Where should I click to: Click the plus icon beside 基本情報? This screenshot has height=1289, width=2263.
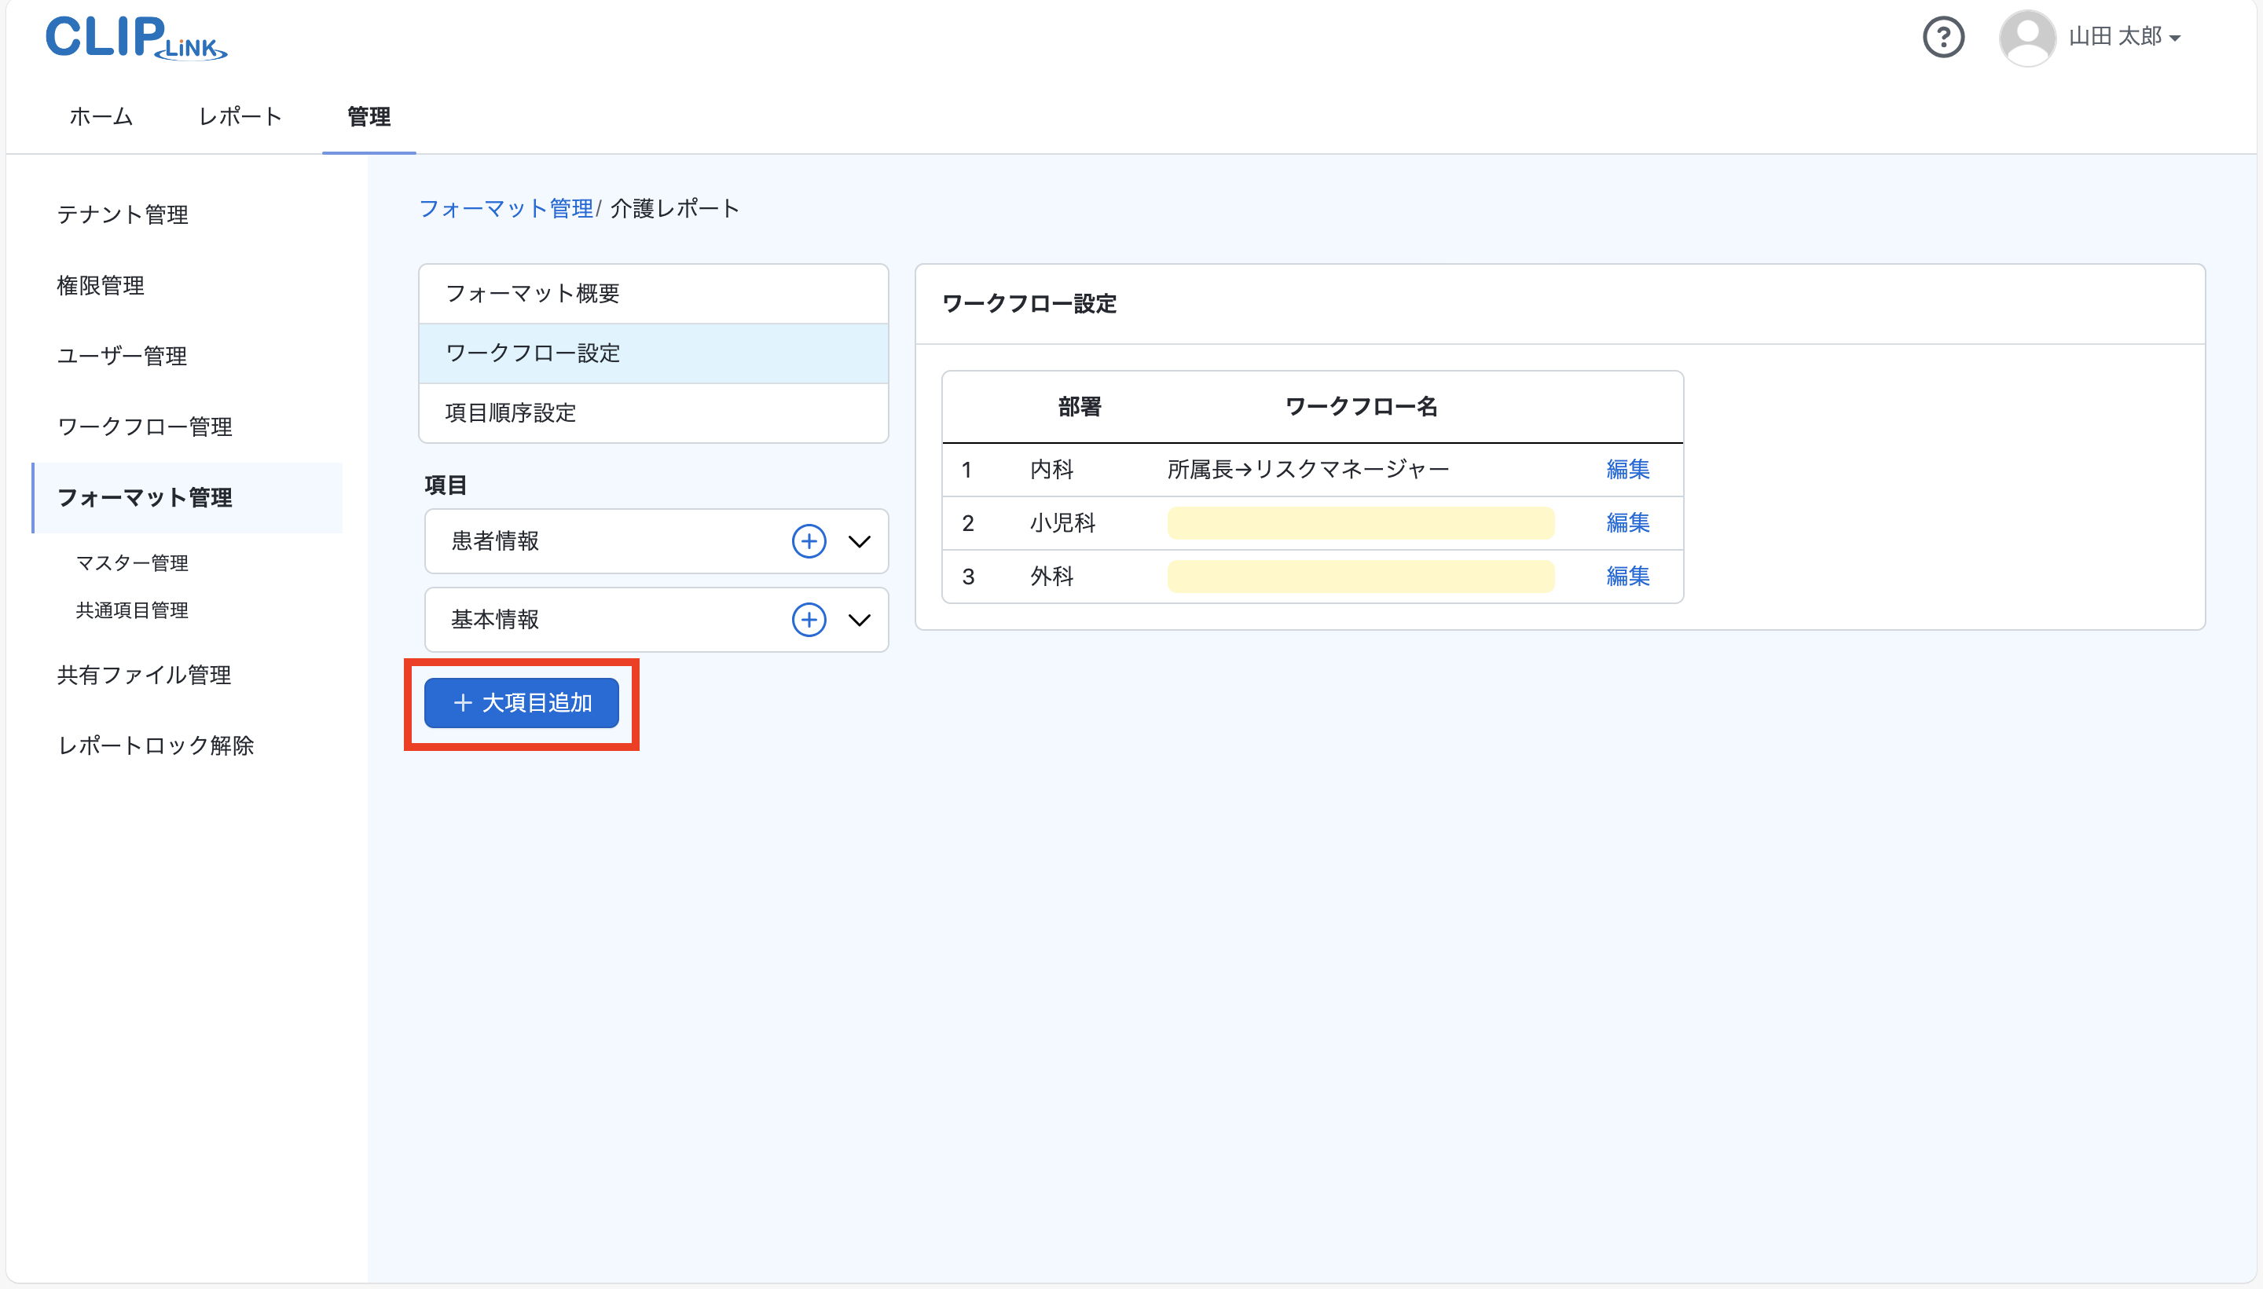coord(809,620)
